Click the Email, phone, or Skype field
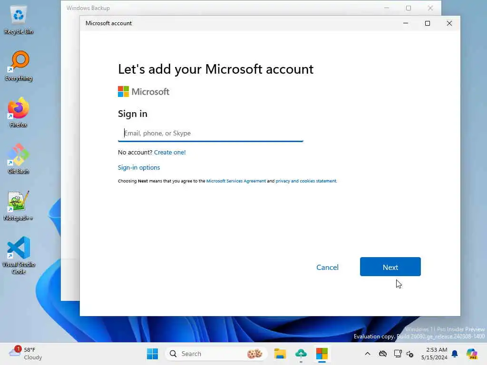Screen dimensions: 487x365 [211, 134]
